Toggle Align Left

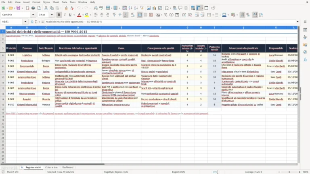click(96, 15)
